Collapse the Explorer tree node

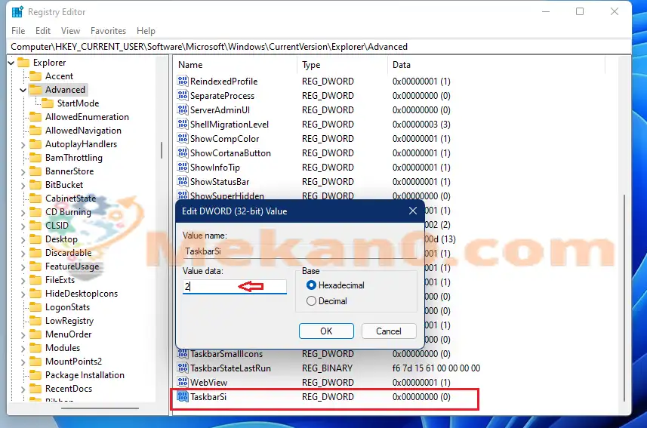[11, 63]
